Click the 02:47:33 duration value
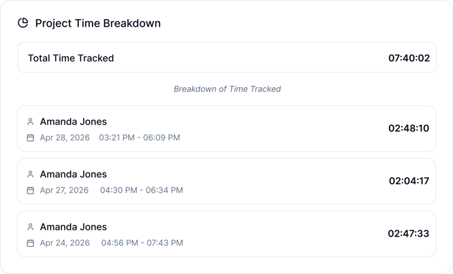 click(x=409, y=233)
